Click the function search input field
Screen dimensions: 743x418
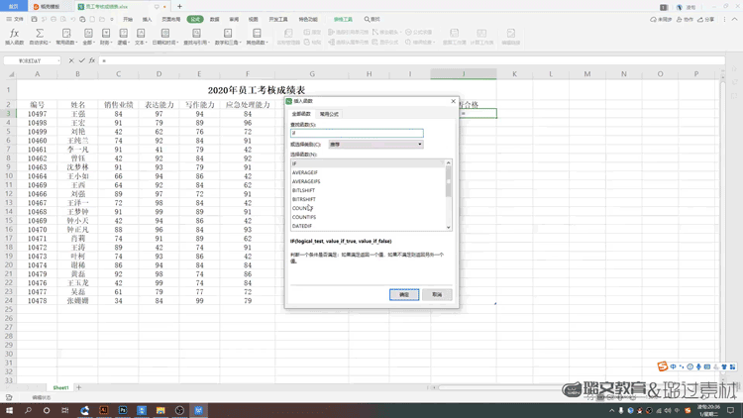tap(357, 133)
